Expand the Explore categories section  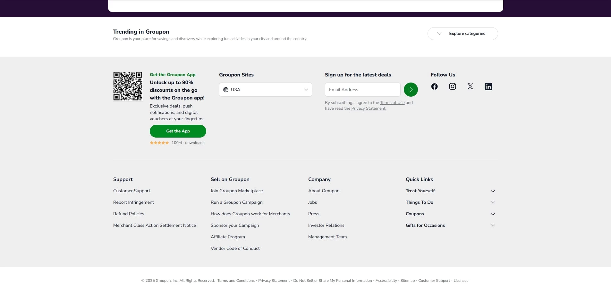click(x=462, y=34)
